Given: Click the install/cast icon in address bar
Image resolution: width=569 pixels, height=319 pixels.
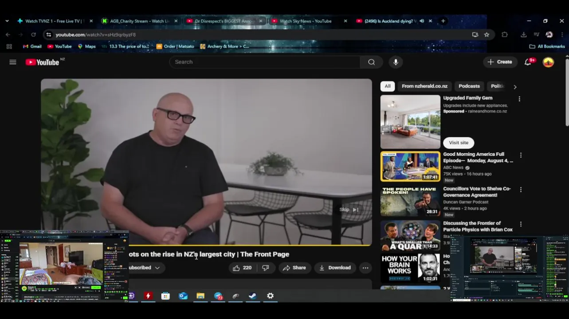Looking at the screenshot, I should pyautogui.click(x=475, y=35).
